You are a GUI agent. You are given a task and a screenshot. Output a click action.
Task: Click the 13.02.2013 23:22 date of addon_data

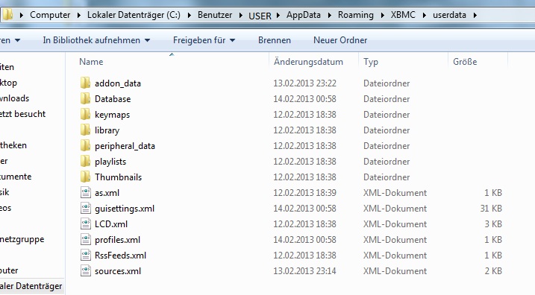tap(304, 83)
